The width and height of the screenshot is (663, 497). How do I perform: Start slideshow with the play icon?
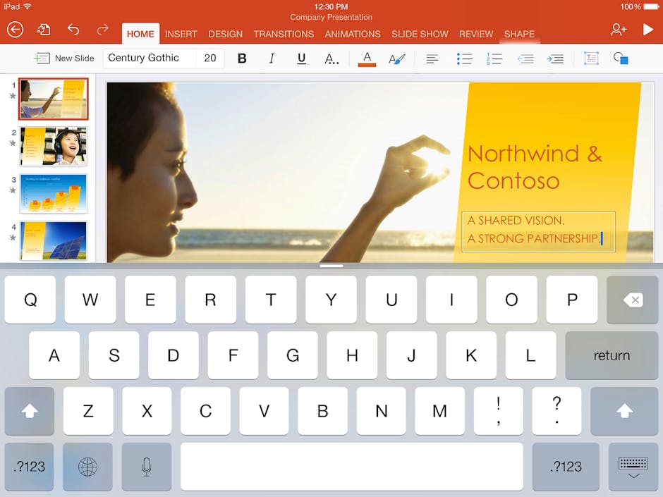click(x=647, y=29)
